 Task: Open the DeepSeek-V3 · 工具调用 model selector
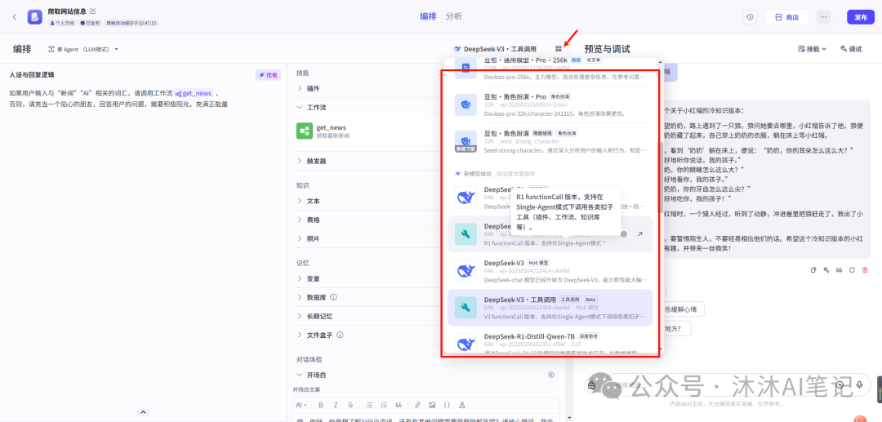[495, 49]
